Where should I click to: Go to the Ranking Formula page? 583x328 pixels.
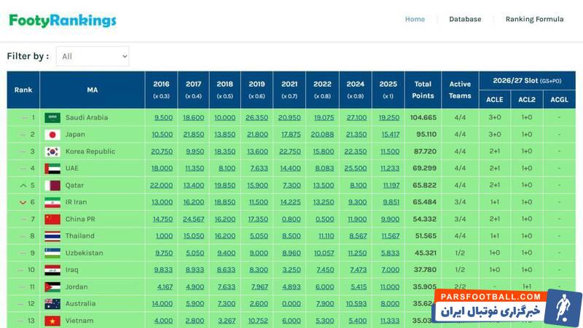534,20
